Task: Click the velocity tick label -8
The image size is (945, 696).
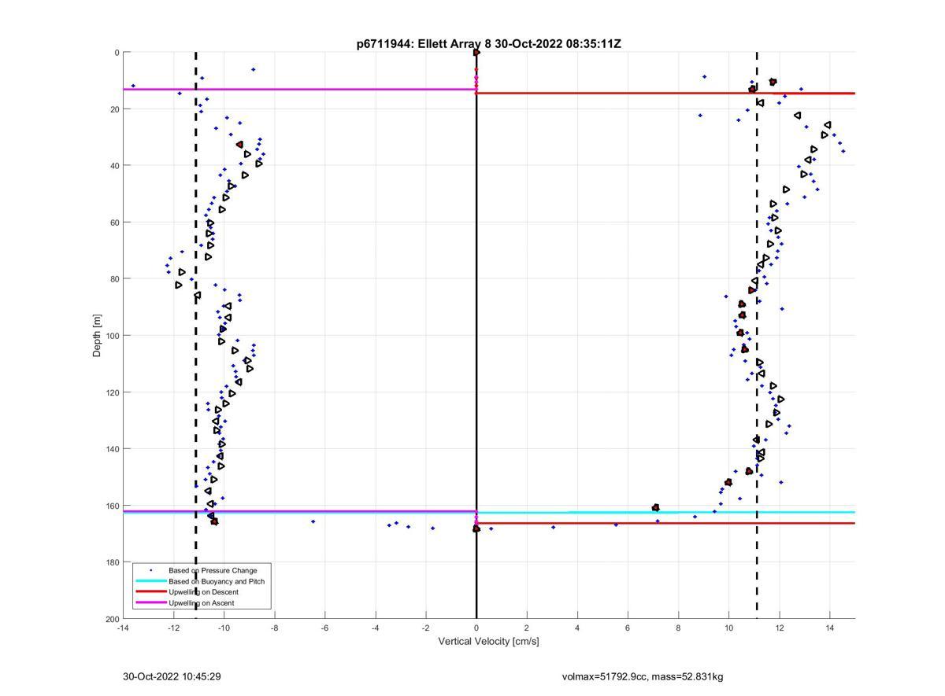Action: [274, 628]
